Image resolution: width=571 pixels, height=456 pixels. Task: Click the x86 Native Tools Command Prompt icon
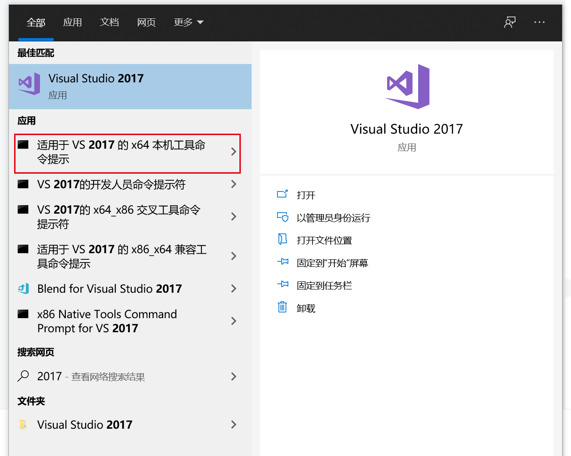click(23, 314)
